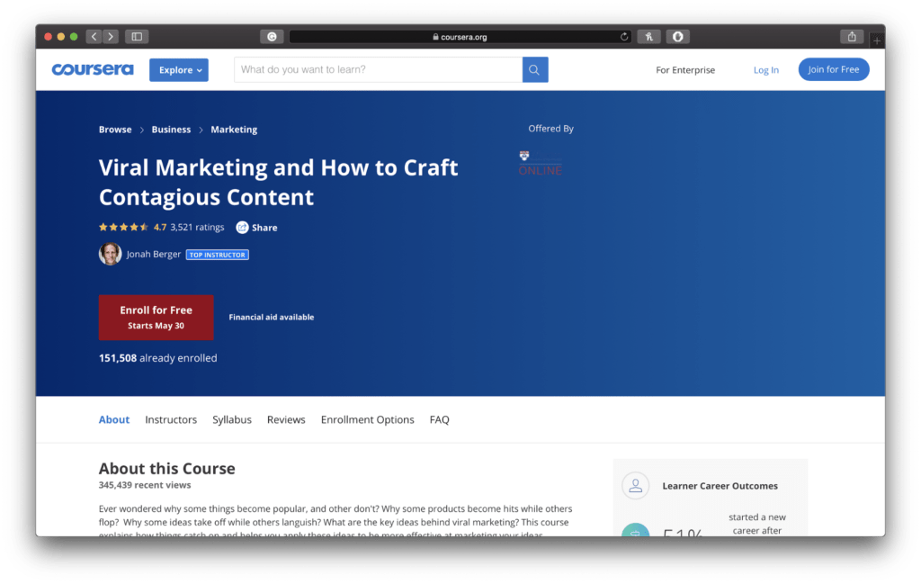Click Marketing breadcrumb
This screenshot has width=921, height=584.
point(234,130)
